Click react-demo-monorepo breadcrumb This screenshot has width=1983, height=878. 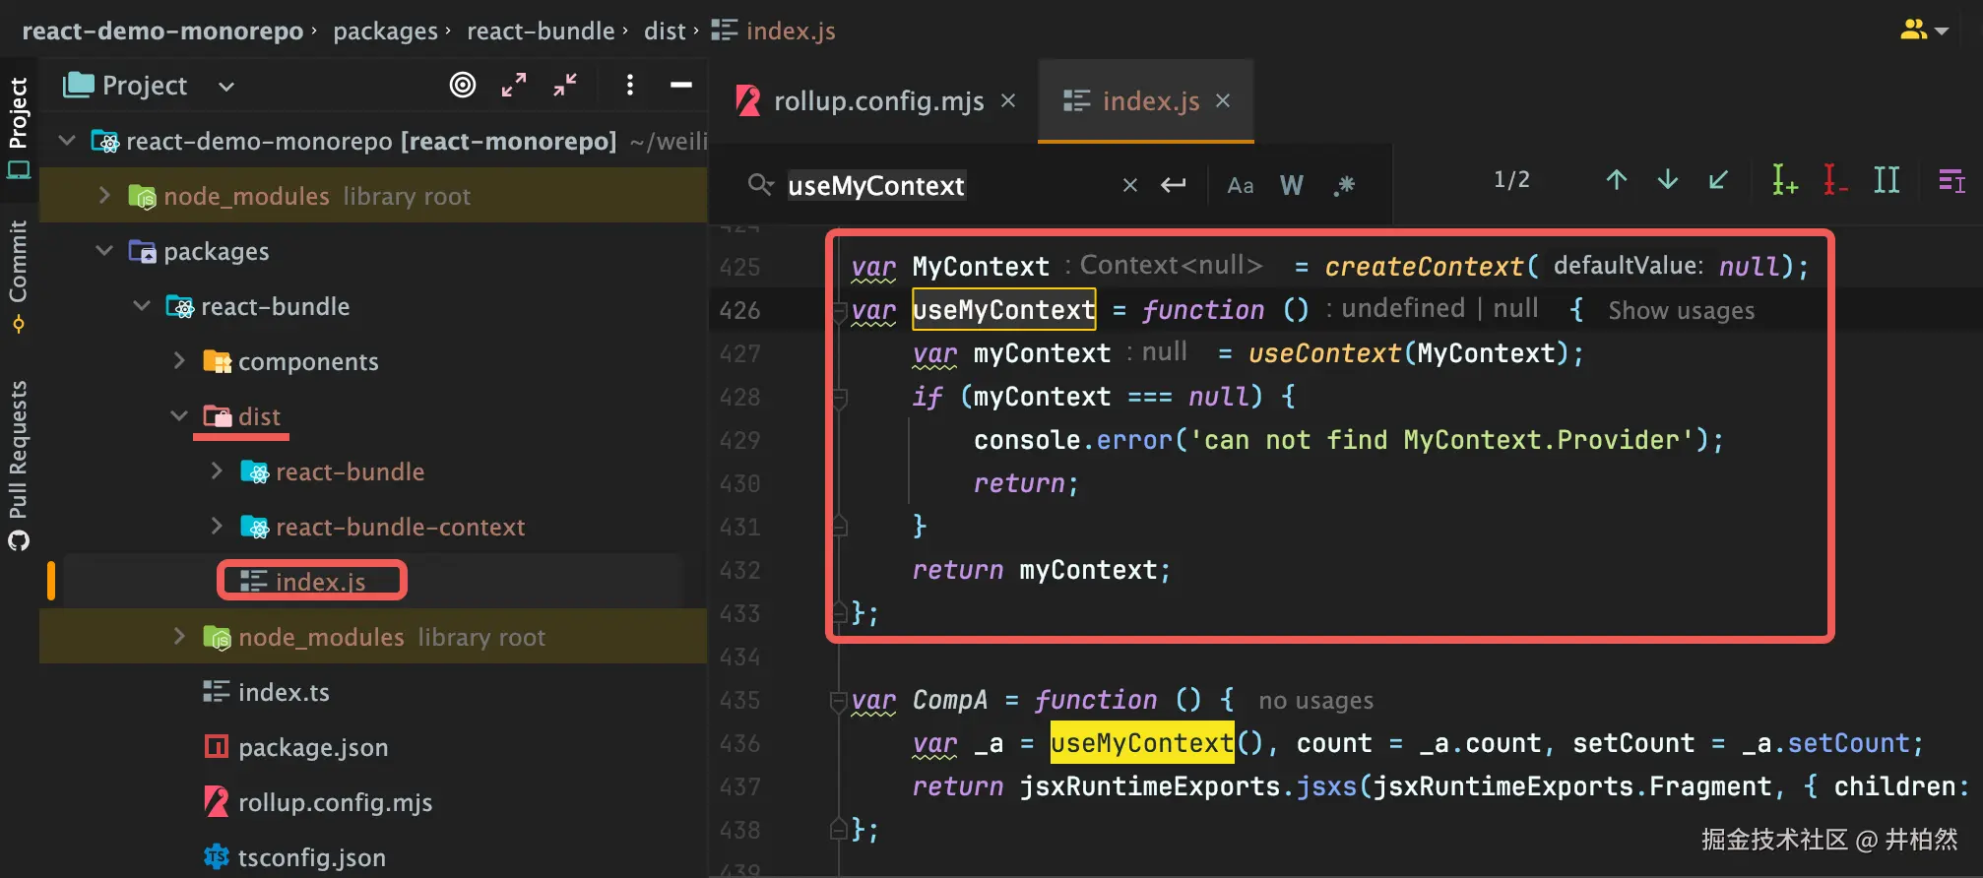(x=162, y=31)
